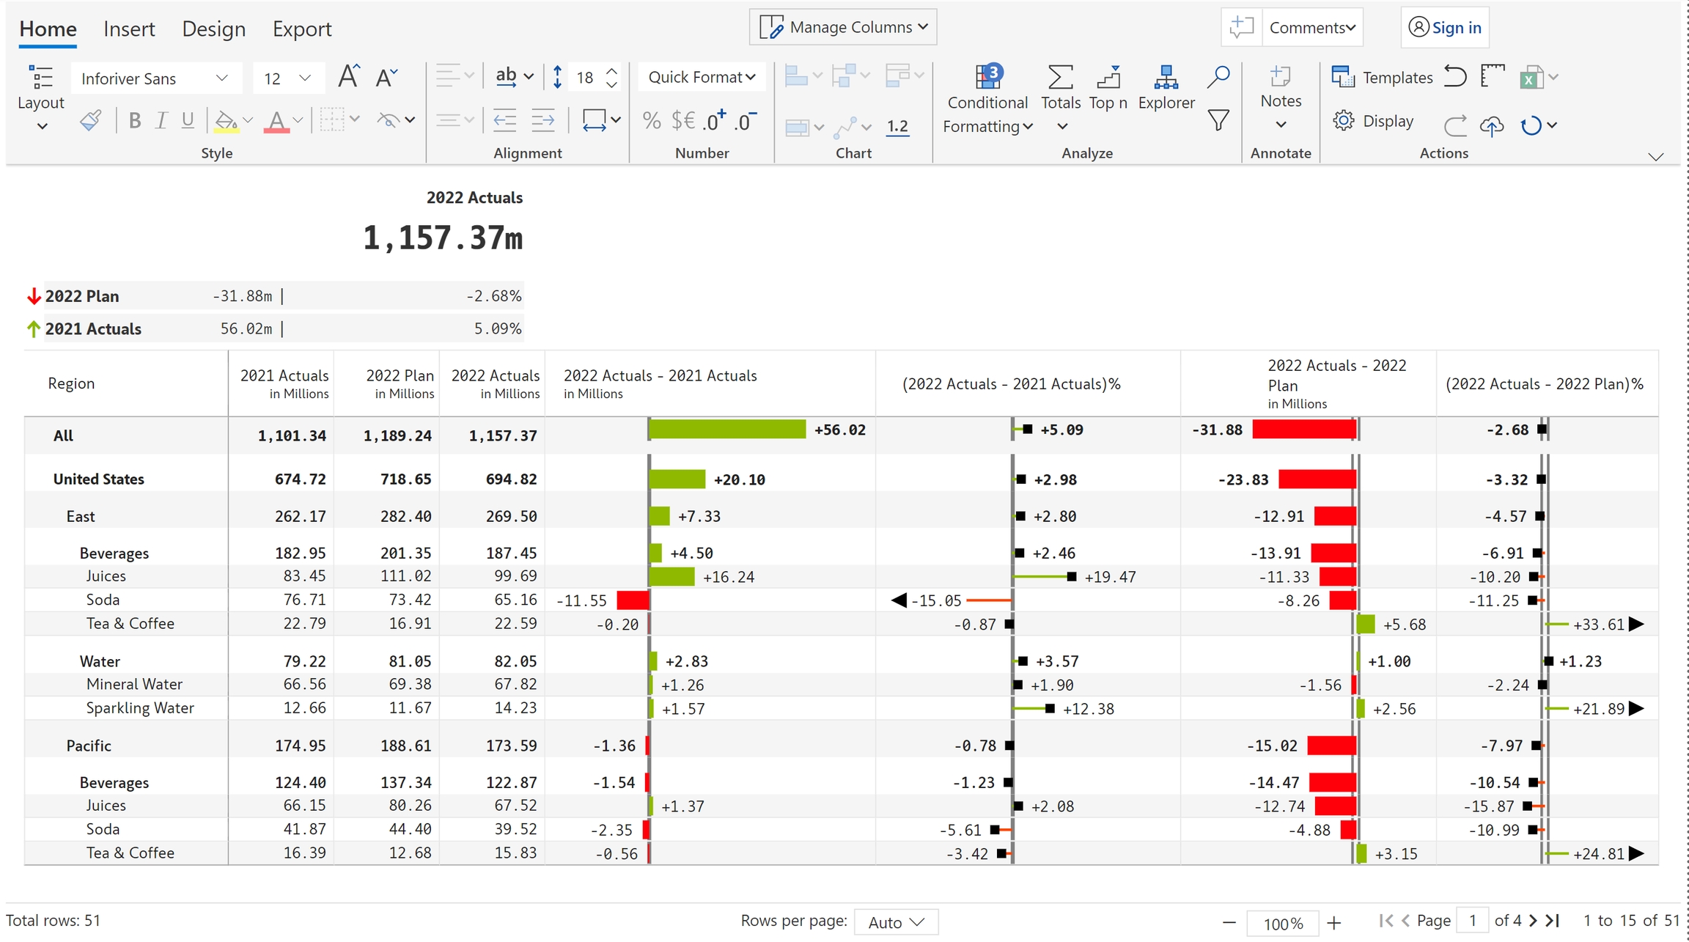Toggle underline formatting
This screenshot has height=942, width=1689.
coord(188,121)
